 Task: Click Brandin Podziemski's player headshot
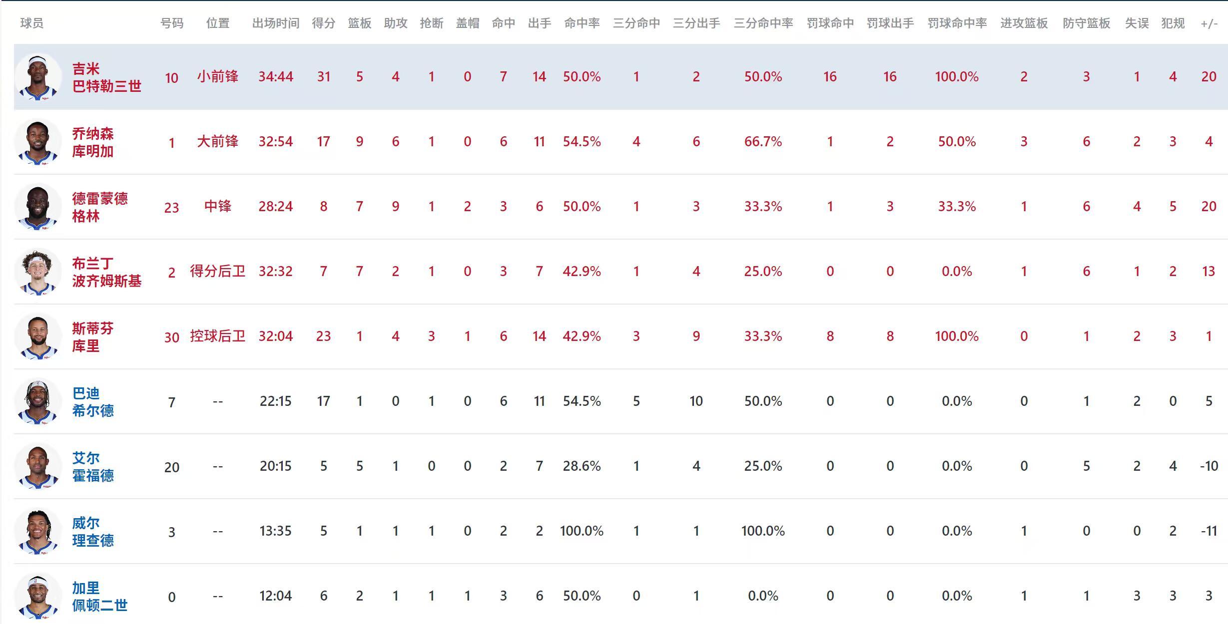click(x=38, y=272)
